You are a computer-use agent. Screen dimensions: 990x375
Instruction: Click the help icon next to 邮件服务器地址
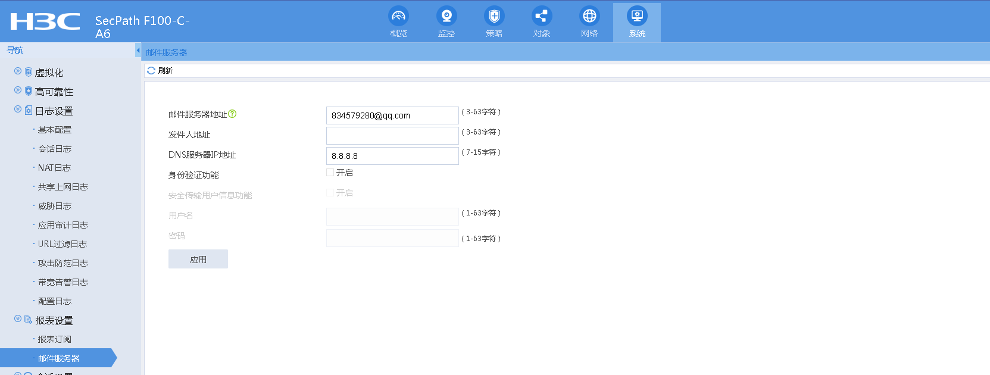[233, 114]
